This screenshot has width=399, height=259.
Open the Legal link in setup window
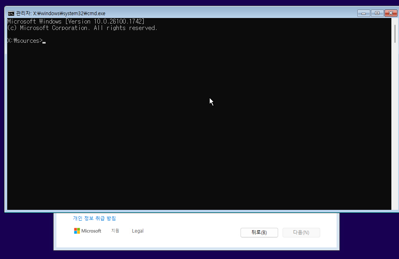[138, 231]
